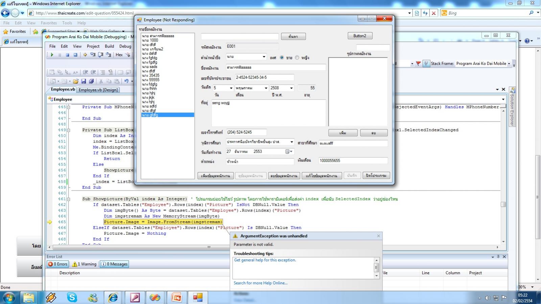The image size is (541, 304).
Task: Toggle the 0 Errors filter
Action: [58, 264]
